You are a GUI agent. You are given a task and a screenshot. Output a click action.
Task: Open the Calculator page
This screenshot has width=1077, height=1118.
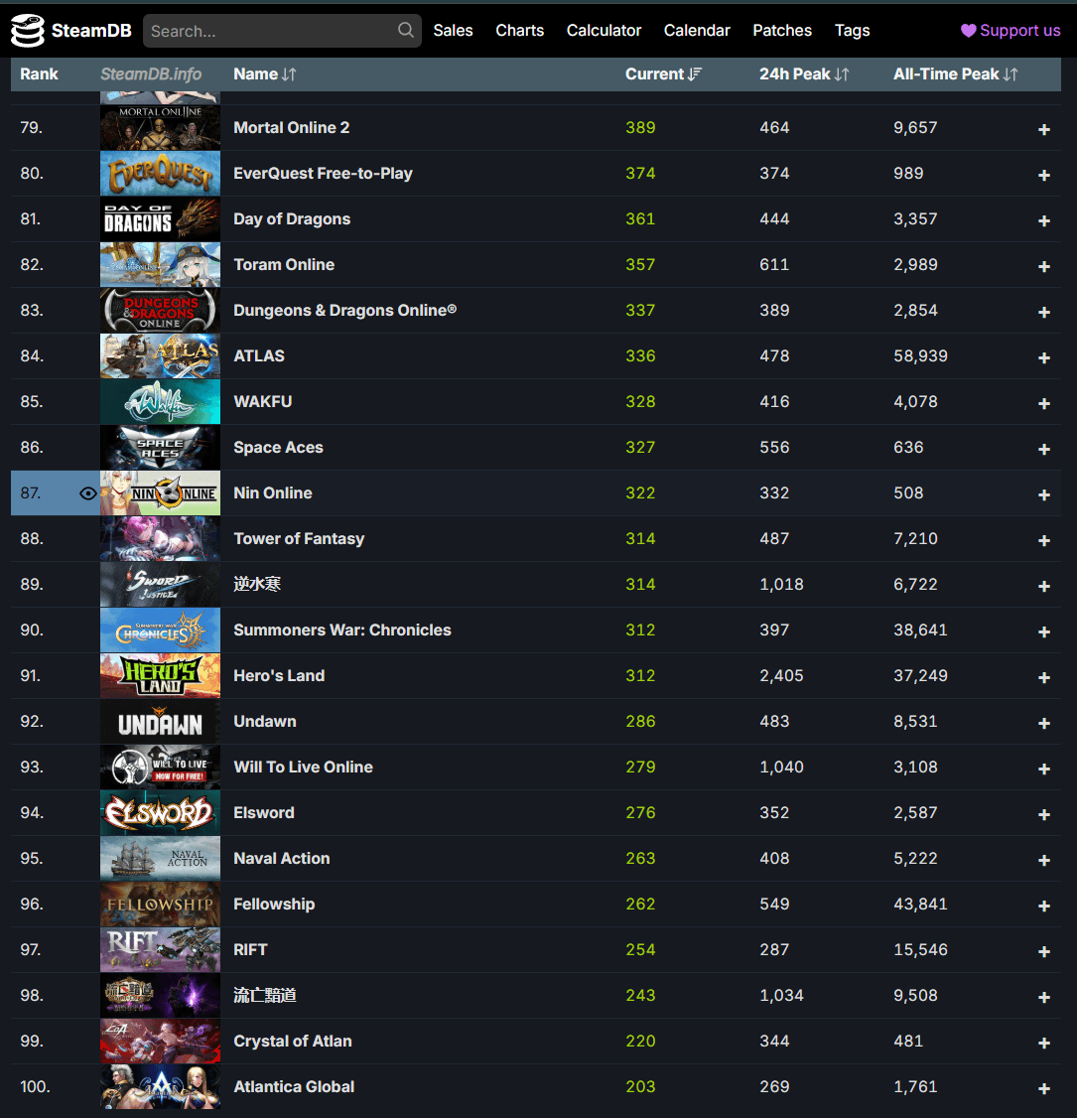point(604,31)
